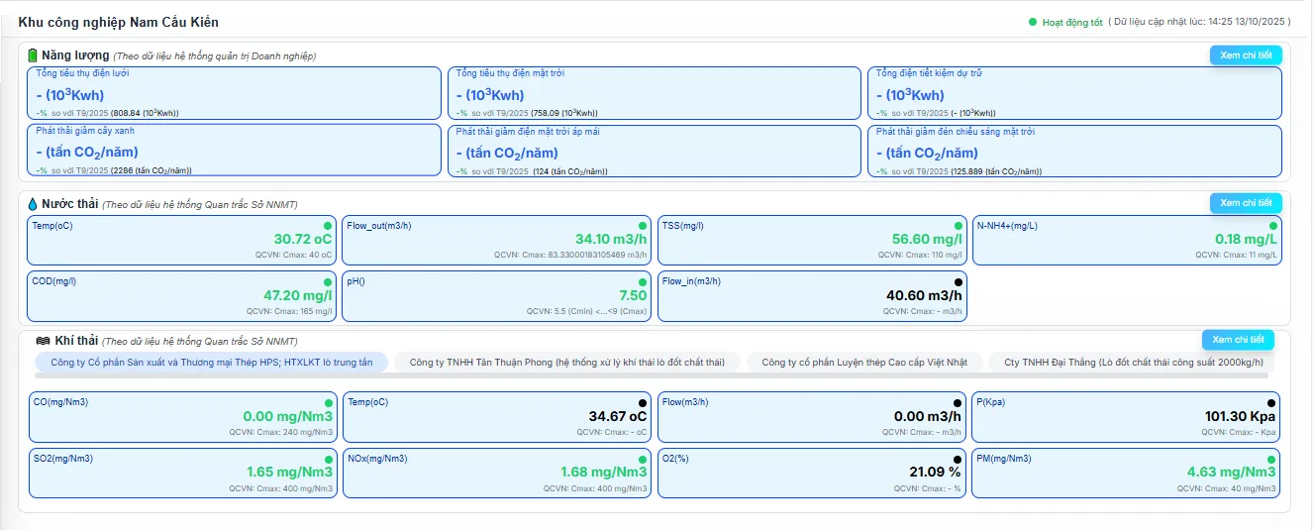Click the green status dot on TSS card

click(x=958, y=227)
